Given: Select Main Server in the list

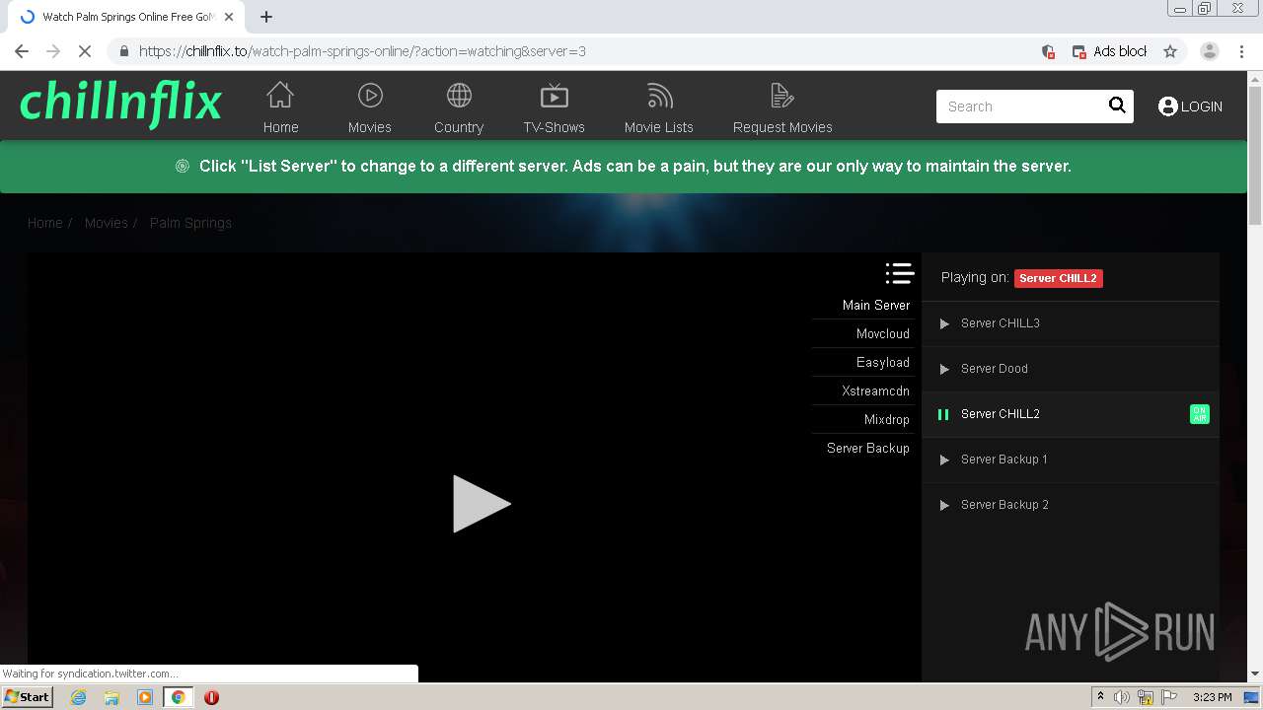Looking at the screenshot, I should (x=876, y=306).
